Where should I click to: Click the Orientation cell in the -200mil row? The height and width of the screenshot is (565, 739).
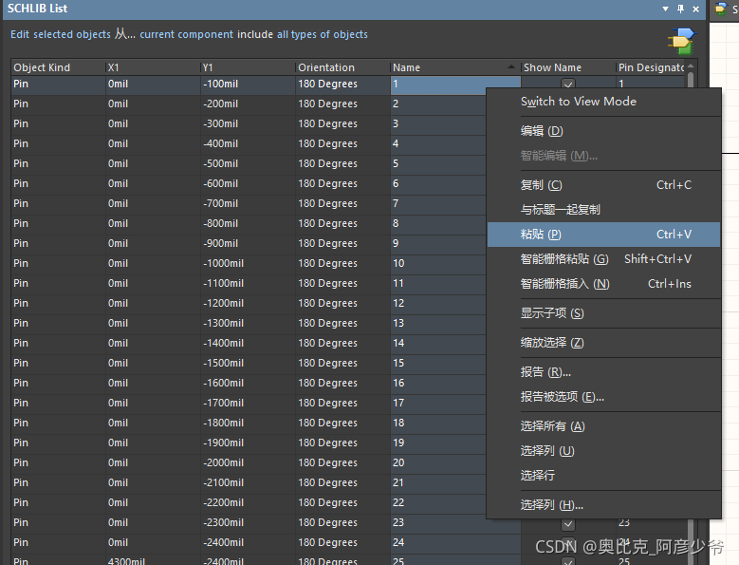coord(343,104)
